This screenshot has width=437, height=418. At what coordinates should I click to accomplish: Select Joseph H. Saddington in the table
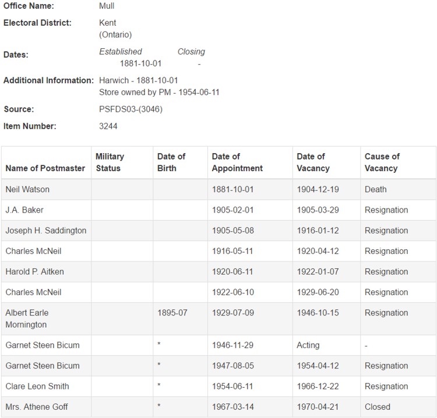[45, 231]
